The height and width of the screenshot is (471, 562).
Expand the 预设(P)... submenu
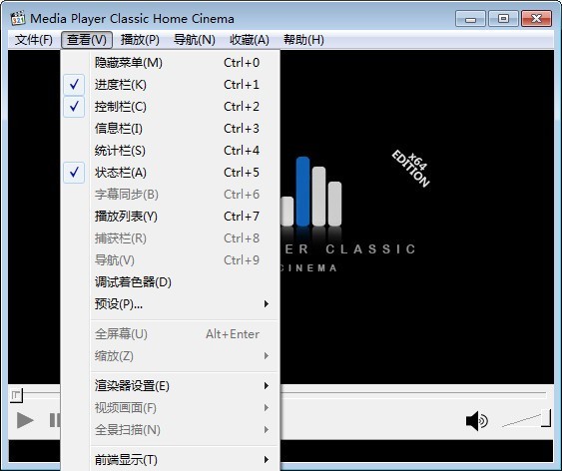pyautogui.click(x=171, y=304)
